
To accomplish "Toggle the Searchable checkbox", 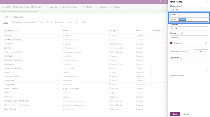I will click(171, 43).
